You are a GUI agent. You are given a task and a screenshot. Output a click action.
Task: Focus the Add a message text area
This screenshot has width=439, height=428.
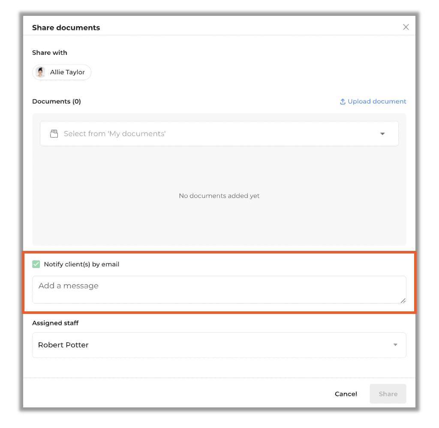point(219,289)
